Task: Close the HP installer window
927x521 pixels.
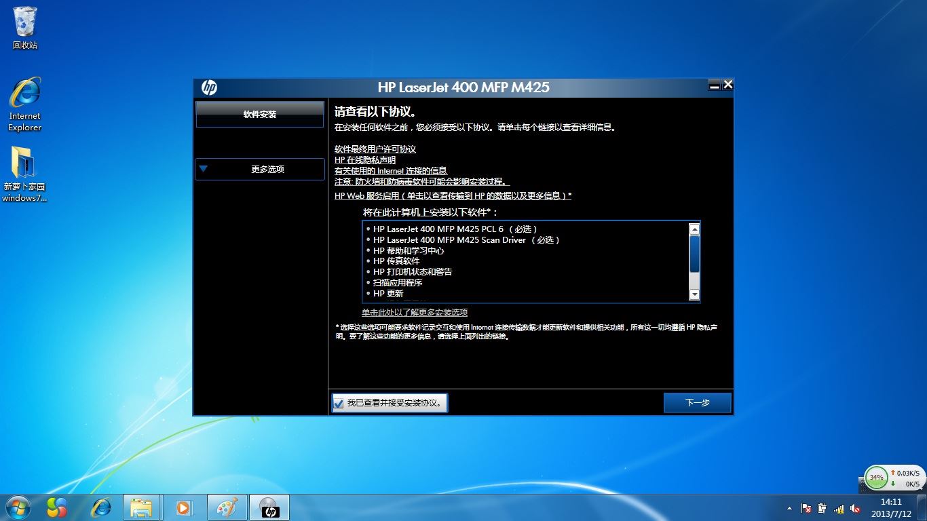Action: [x=727, y=85]
